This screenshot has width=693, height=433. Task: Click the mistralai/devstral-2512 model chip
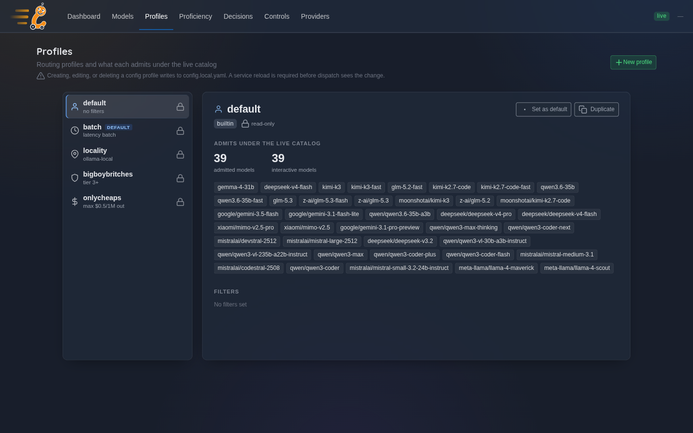(x=247, y=241)
